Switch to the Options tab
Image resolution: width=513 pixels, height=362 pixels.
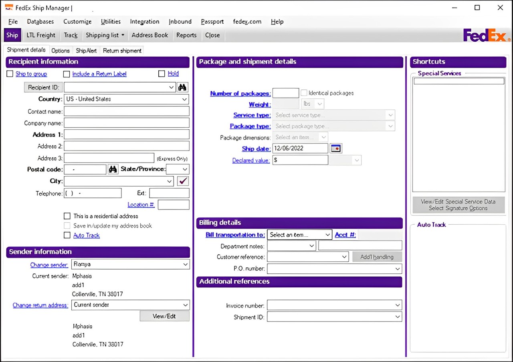61,51
